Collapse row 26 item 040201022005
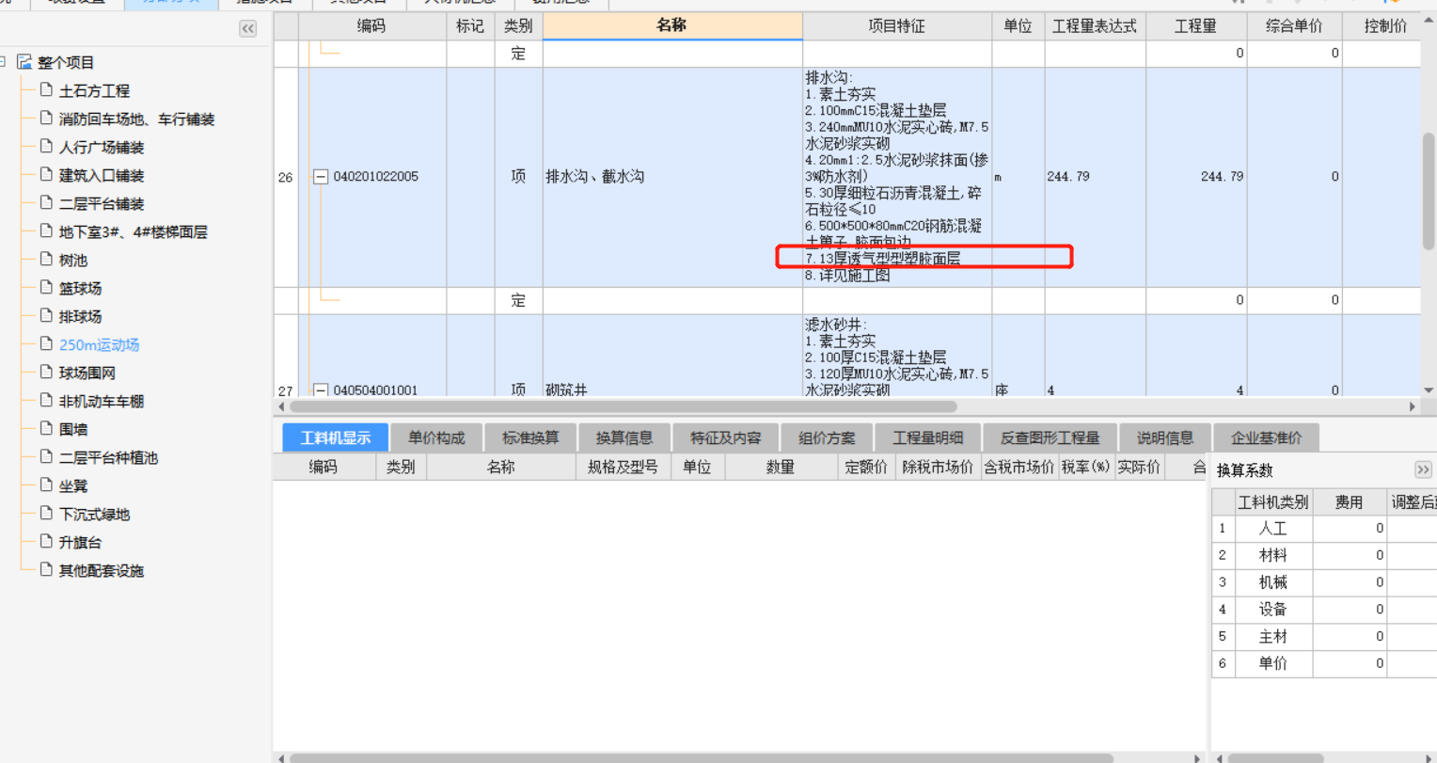This screenshot has height=763, width=1437. (x=321, y=177)
